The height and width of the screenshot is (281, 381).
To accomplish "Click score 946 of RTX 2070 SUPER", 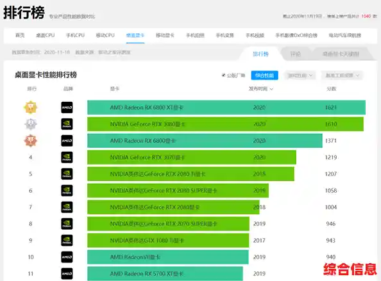I will point(331,224).
